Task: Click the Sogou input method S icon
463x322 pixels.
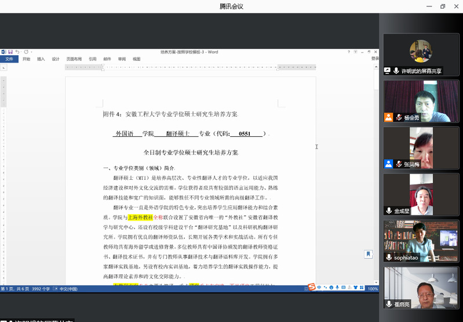Action: [311, 287]
